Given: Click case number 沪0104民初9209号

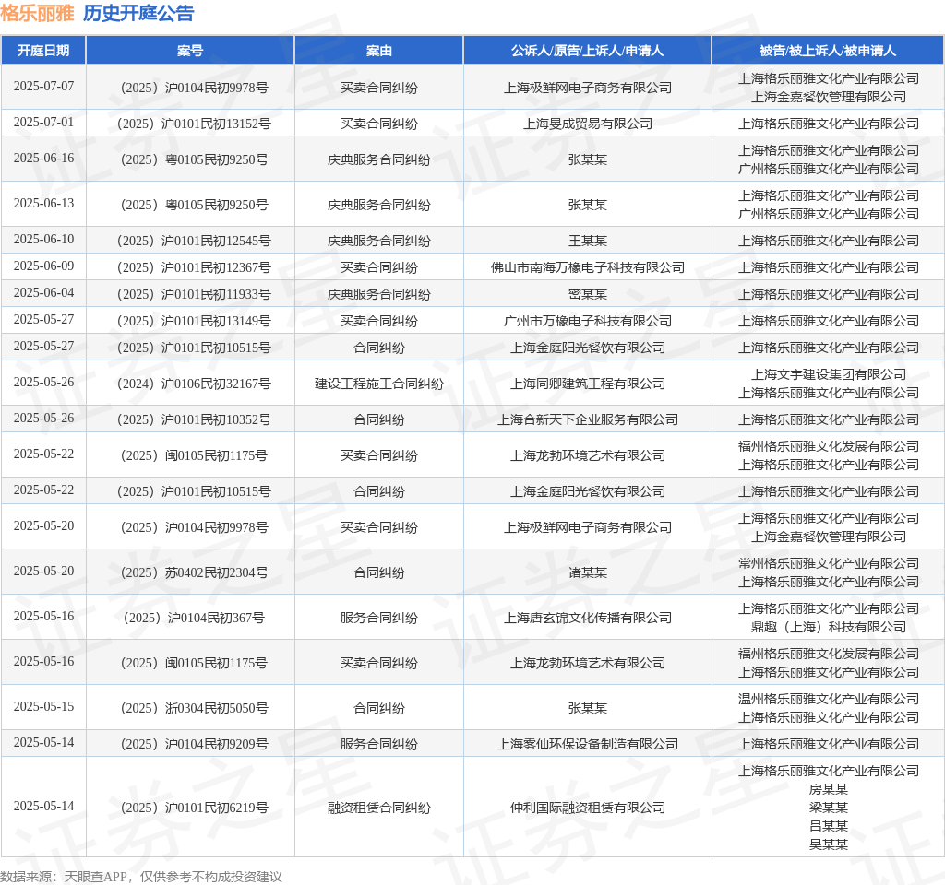Looking at the screenshot, I should point(194,744).
